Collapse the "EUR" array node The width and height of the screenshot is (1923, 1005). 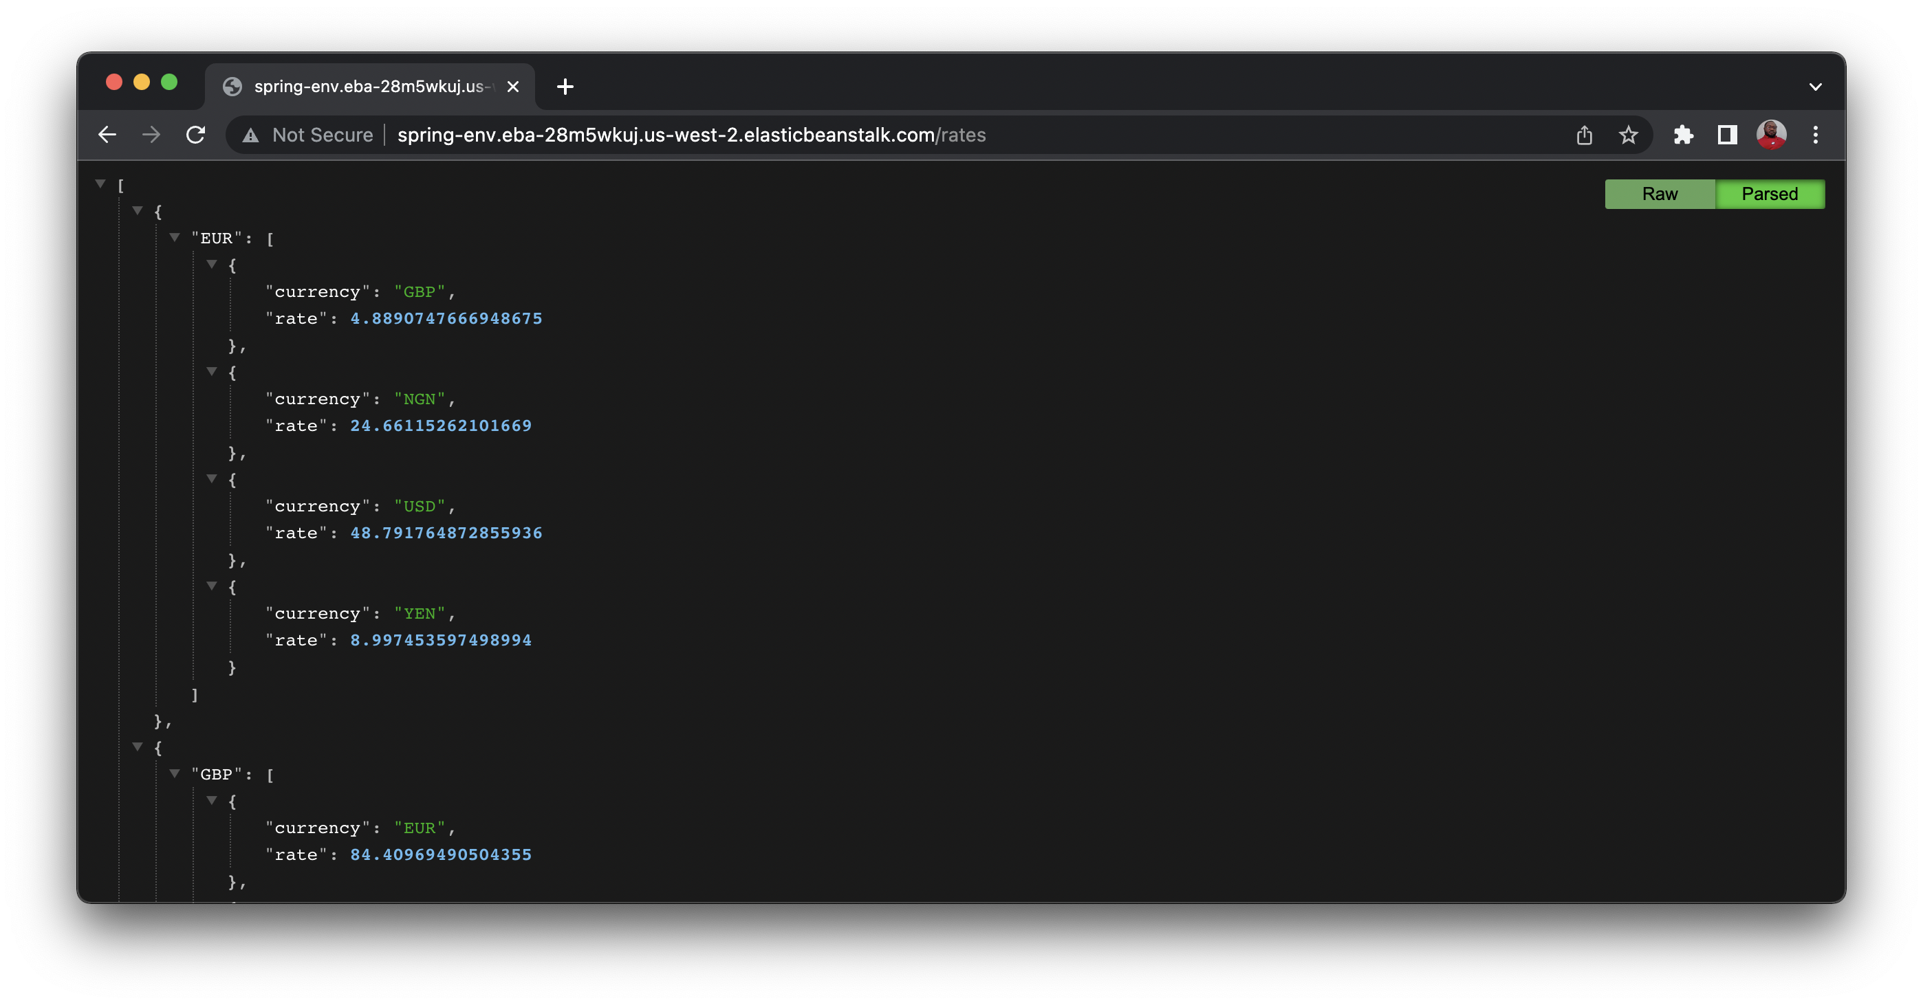coord(175,237)
